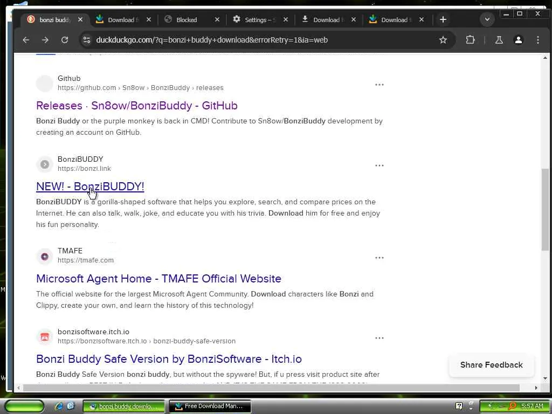The image size is (552, 414).
Task: Switch to bonzi buddy taskbar window
Action: pos(123,406)
